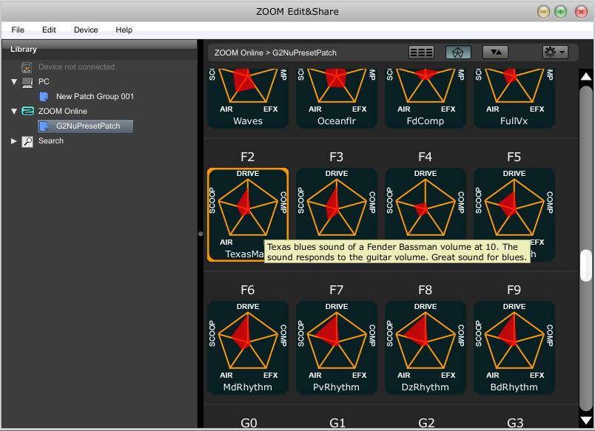595x431 pixels.
Task: Click the PC computer icon
Action: [x=27, y=82]
